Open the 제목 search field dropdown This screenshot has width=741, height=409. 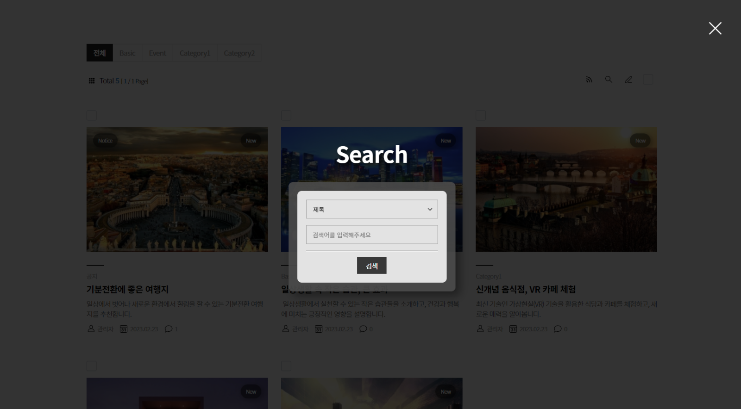(372, 209)
